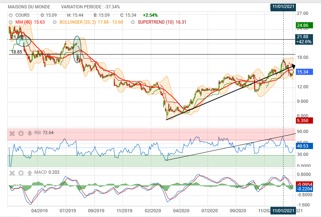Image resolution: width=321 pixels, height=217 pixels.
Task: Open settings gear for COURS series
Action: pos(11,15)
